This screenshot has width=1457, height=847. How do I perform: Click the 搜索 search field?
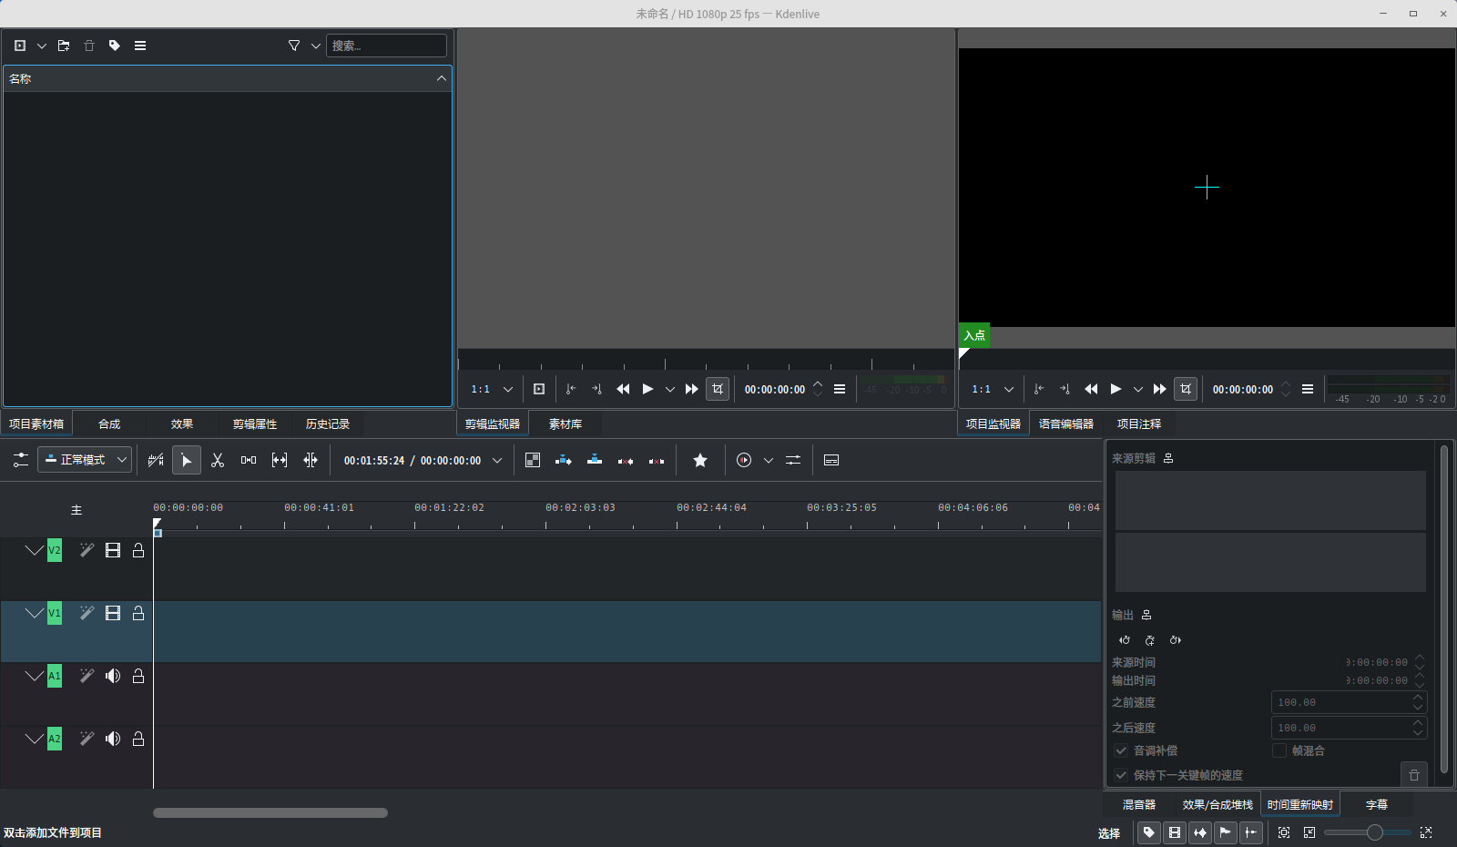[x=386, y=46]
